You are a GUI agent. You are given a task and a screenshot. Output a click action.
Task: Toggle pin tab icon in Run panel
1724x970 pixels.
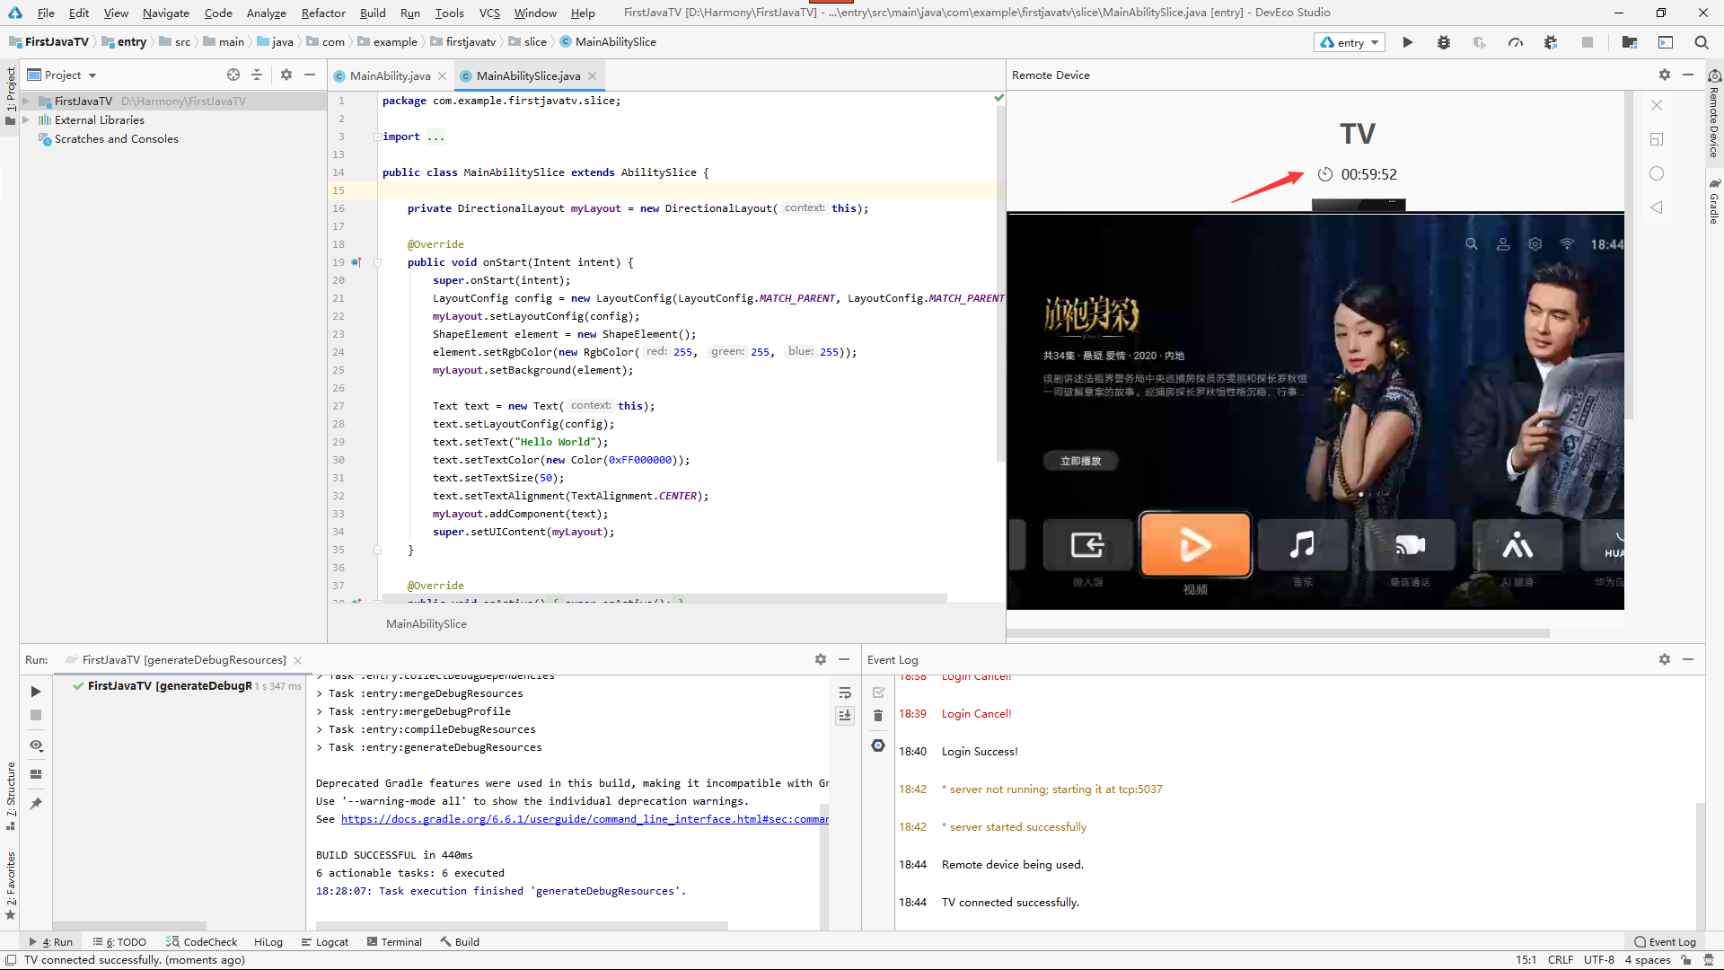36,804
